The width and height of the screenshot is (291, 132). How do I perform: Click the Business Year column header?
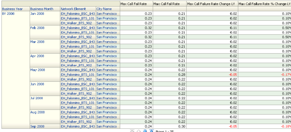(x=12, y=9)
